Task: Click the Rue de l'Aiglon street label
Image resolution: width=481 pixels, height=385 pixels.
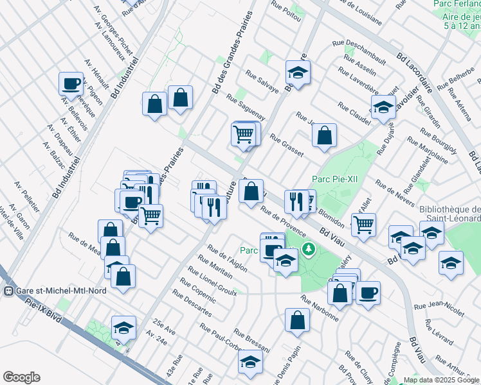Action: pos(227,259)
